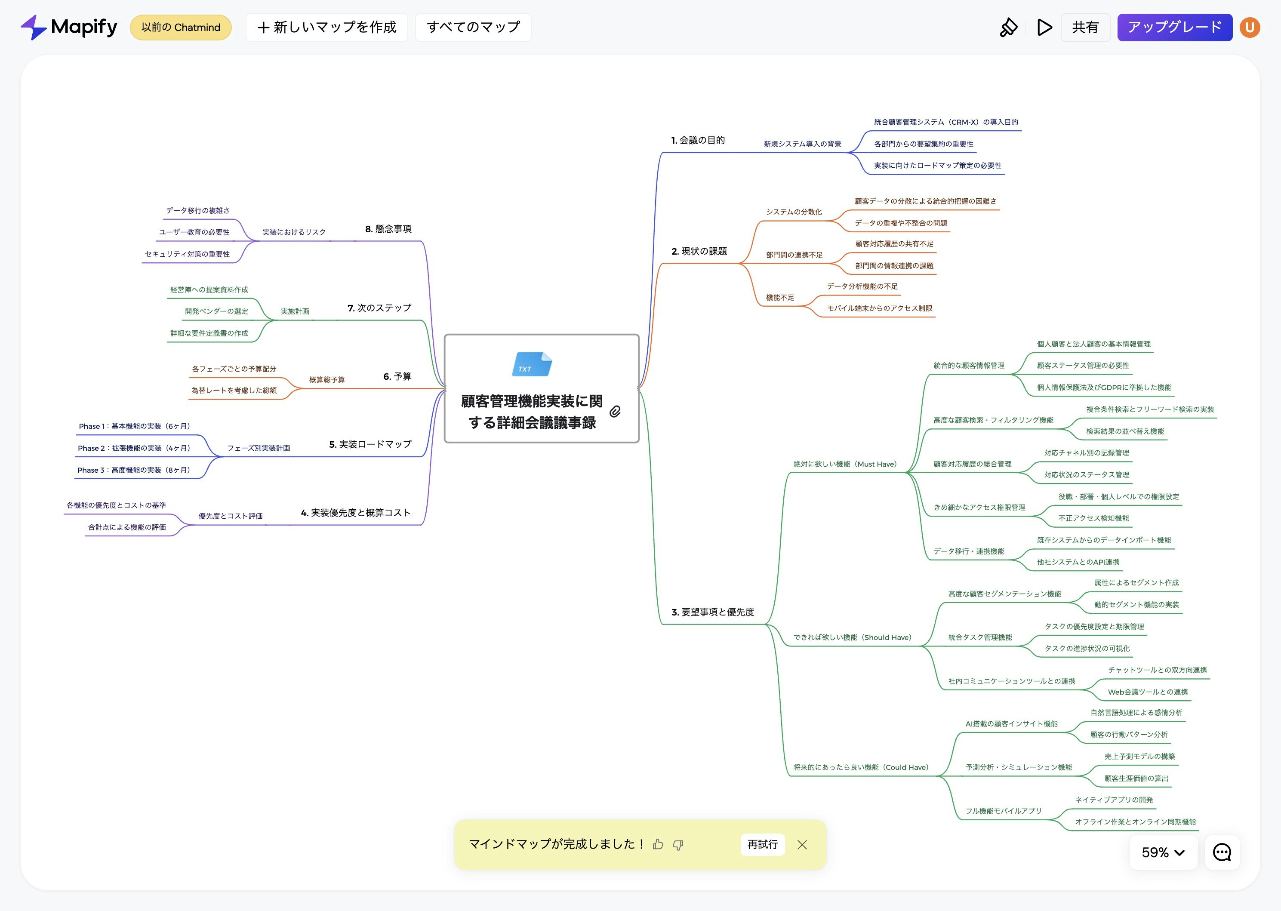The width and height of the screenshot is (1281, 911).
Task: Start presentation with the play icon
Action: (1044, 27)
